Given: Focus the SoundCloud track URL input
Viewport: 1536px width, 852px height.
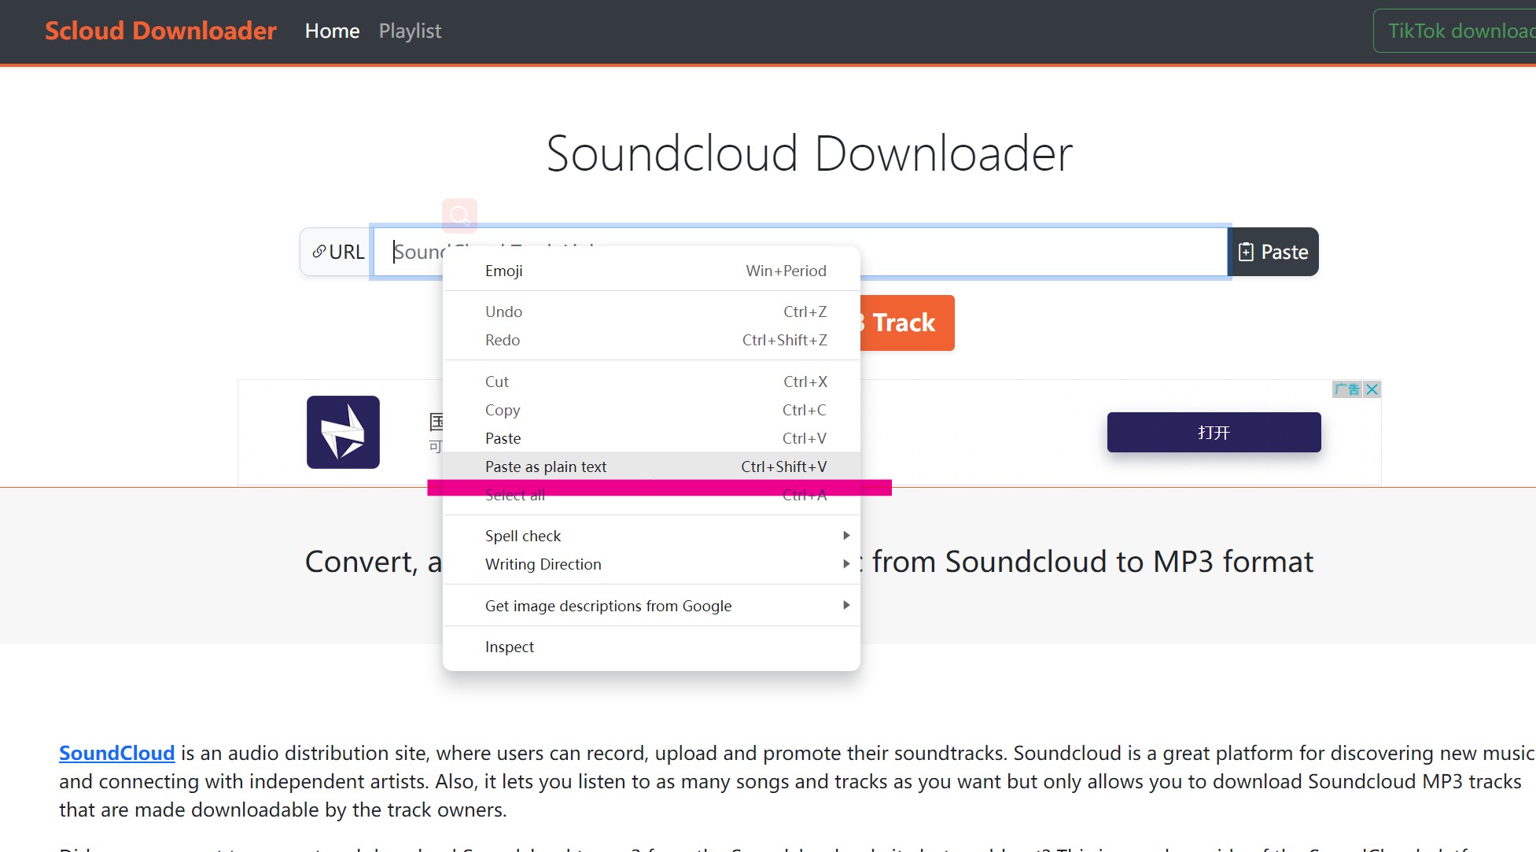Looking at the screenshot, I should pyautogui.click(x=800, y=252).
